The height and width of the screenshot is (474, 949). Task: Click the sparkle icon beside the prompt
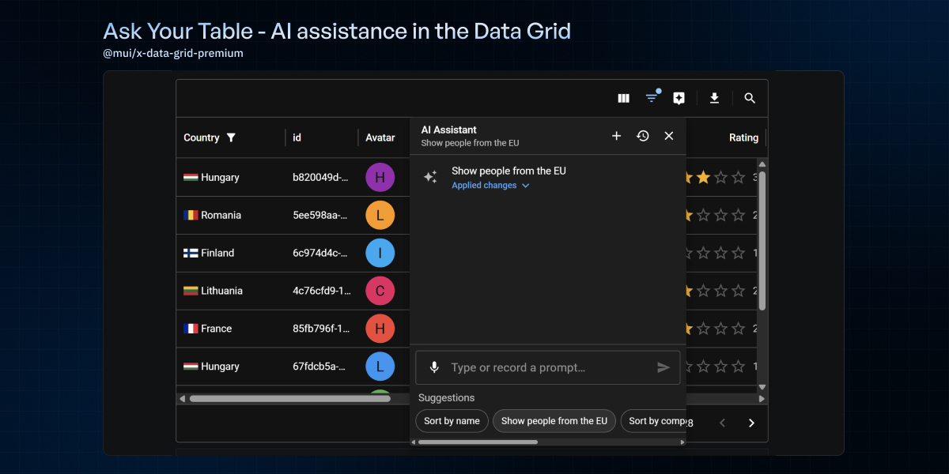pyautogui.click(x=430, y=178)
